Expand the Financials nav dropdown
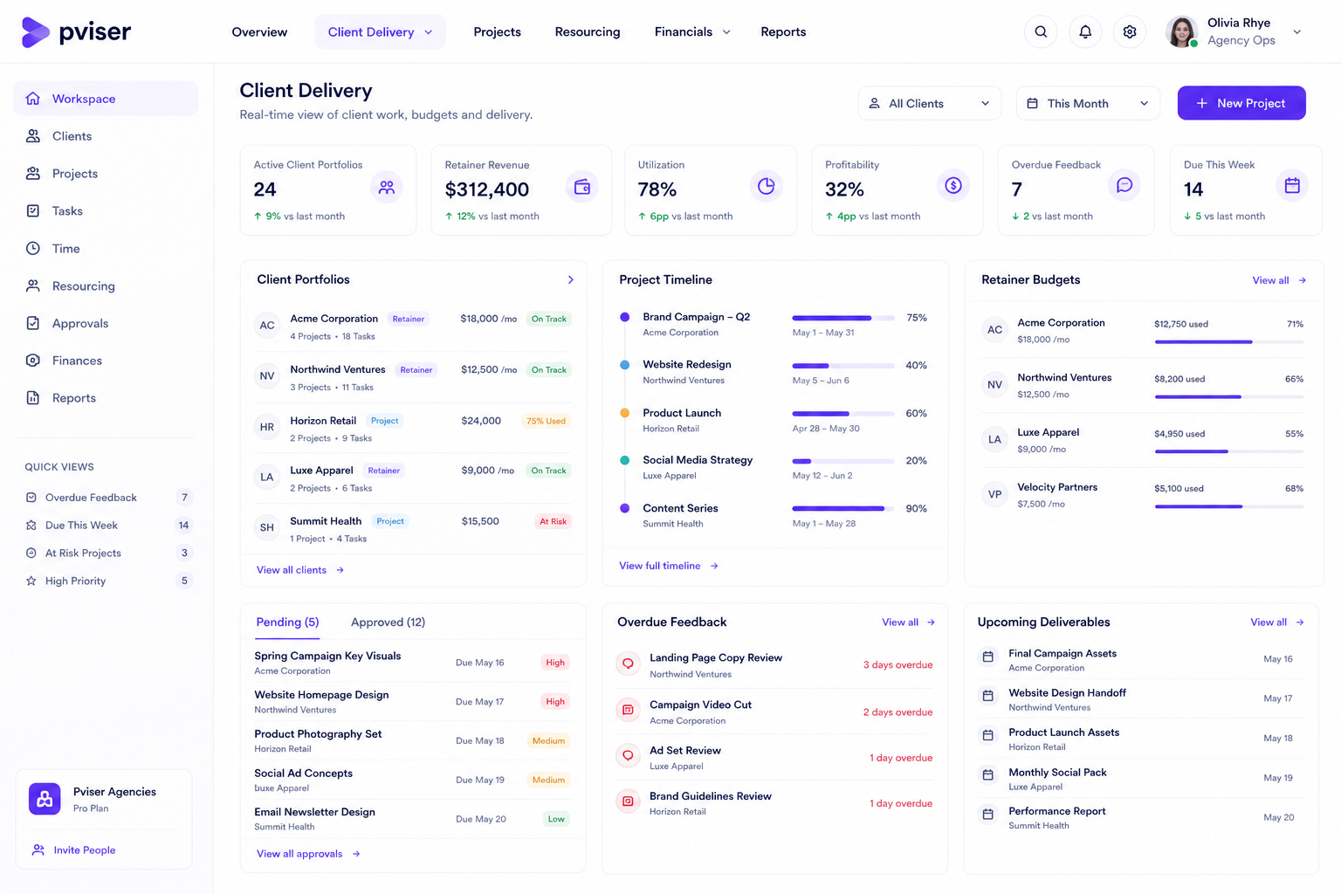Screen dimensions: 1341x894 692,32
